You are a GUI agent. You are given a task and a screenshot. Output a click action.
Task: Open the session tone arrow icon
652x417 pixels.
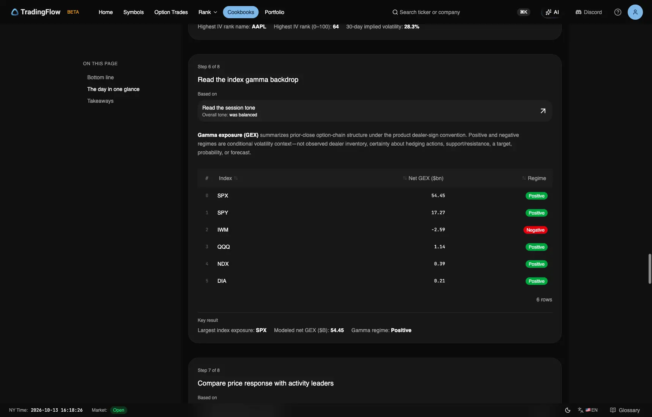pyautogui.click(x=543, y=111)
